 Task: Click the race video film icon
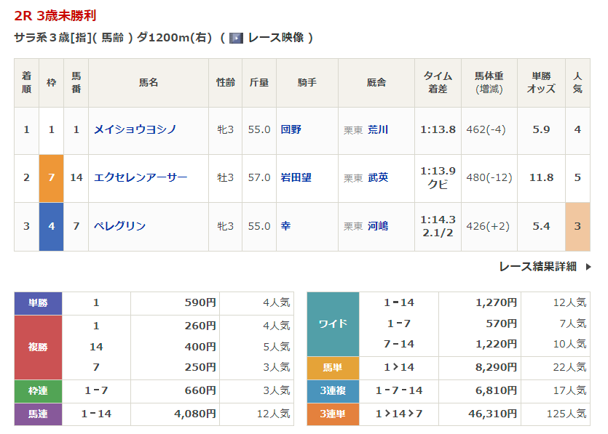236,38
